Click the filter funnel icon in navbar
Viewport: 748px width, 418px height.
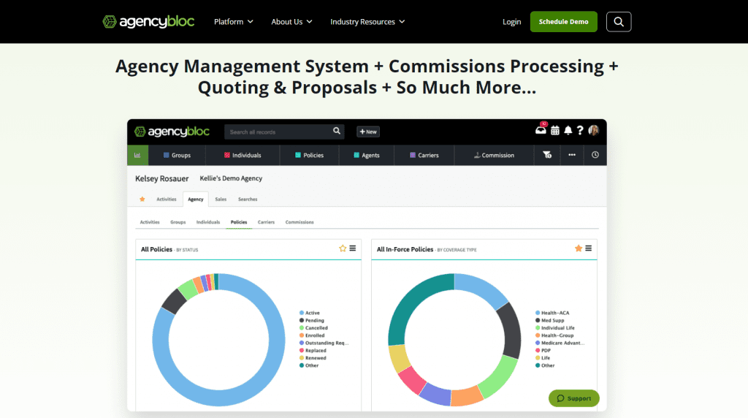pos(547,155)
